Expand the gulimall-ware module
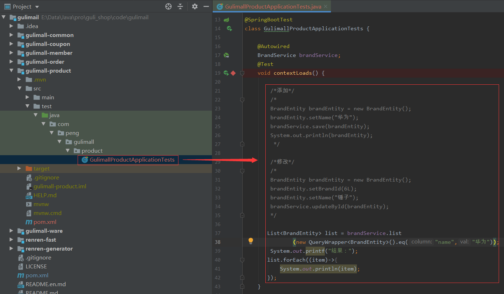This screenshot has width=504, height=294. pyautogui.click(x=12, y=231)
